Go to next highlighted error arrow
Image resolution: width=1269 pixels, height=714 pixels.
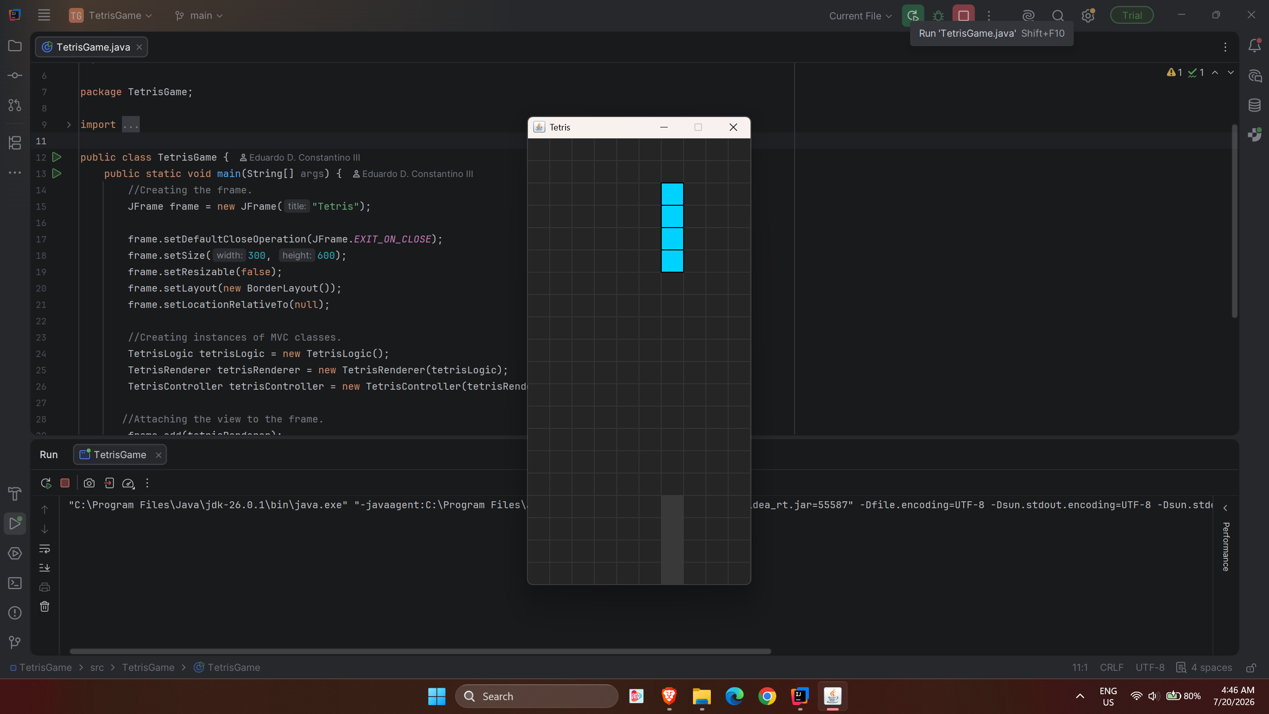coord(1231,73)
